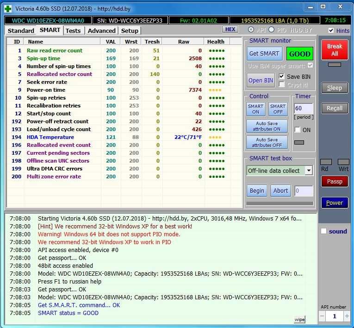
Task: Select the Raw read error count row
Action: coord(124,50)
